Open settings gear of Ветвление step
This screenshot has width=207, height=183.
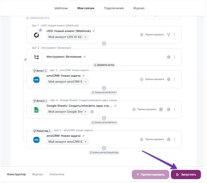point(169,57)
